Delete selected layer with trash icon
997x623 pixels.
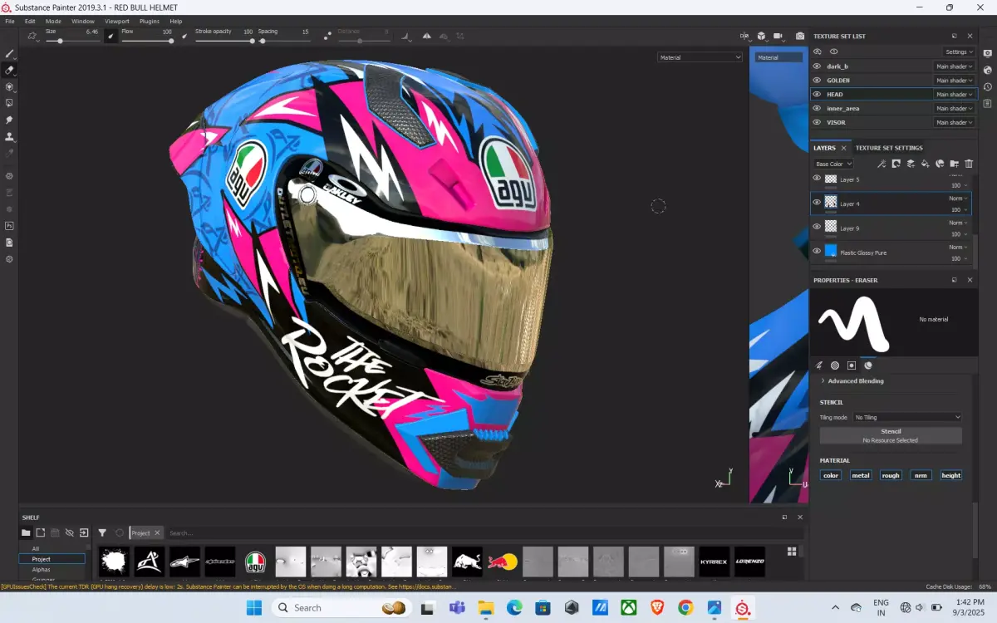[969, 164]
